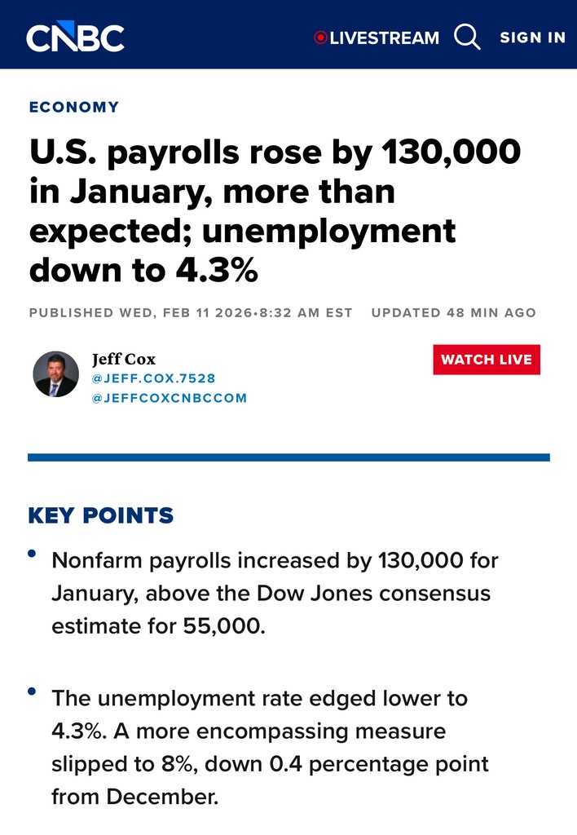Click the U.S. payrolls article headline
This screenshot has height=835, width=577.
point(275,211)
